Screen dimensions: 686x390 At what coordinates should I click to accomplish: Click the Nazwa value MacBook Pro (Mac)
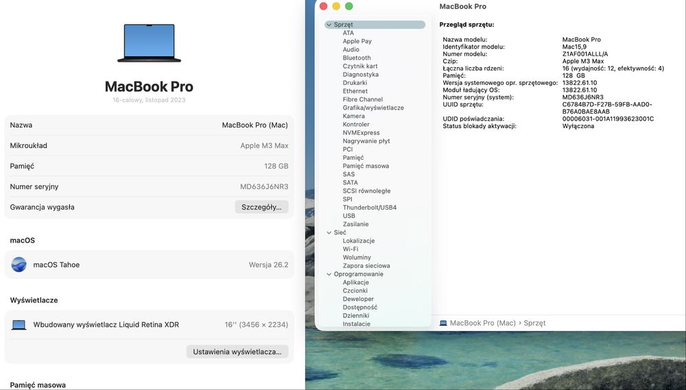click(255, 125)
